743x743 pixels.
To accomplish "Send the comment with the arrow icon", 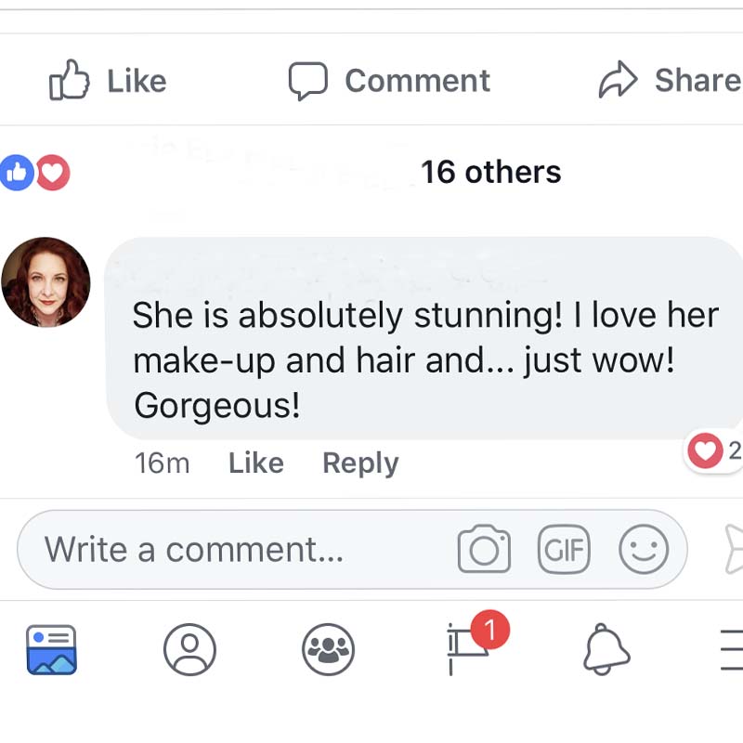I will [732, 550].
